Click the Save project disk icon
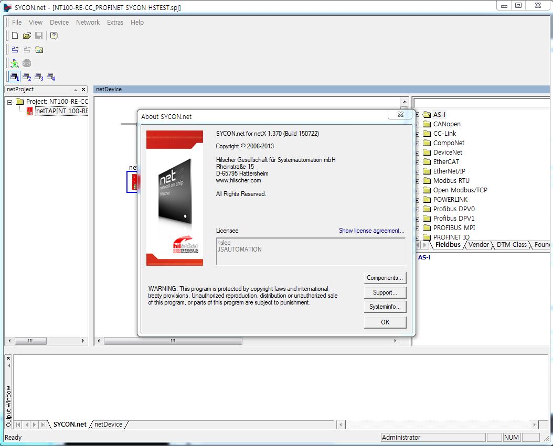553x446 pixels. point(39,36)
